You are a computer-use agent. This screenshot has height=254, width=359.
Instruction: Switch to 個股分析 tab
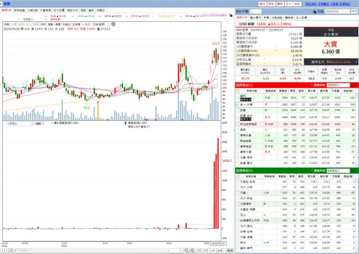tap(72, 10)
